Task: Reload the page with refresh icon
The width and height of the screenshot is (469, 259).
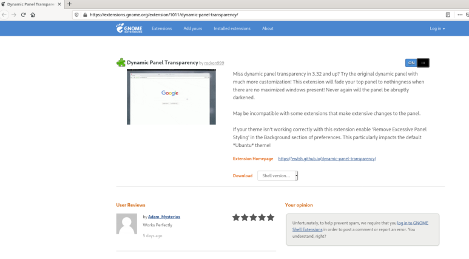Action: (x=23, y=15)
